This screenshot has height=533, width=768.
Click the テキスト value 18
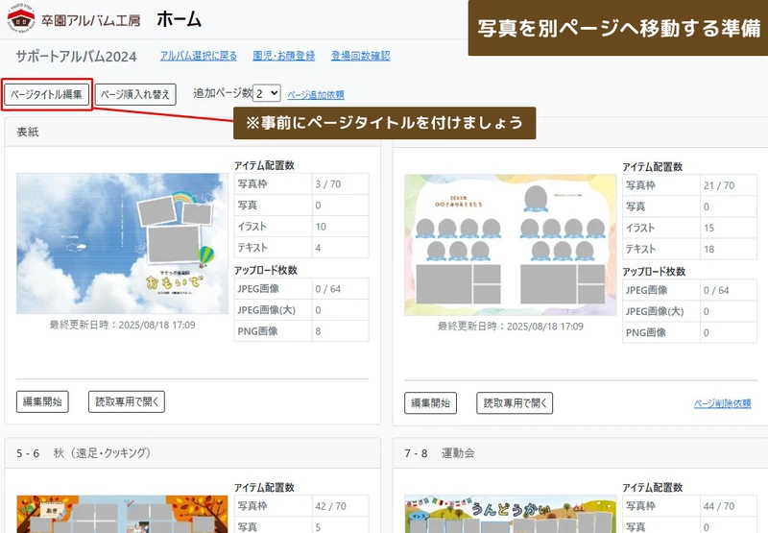pyautogui.click(x=709, y=250)
